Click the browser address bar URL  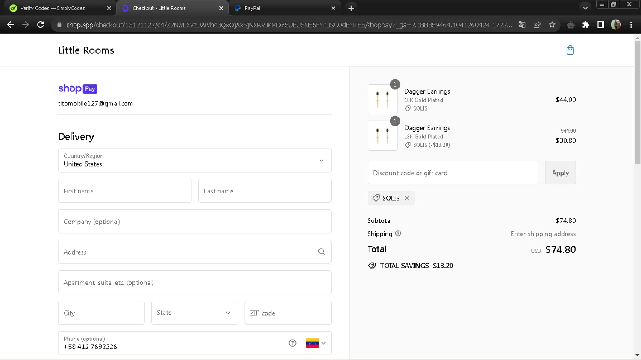point(289,25)
